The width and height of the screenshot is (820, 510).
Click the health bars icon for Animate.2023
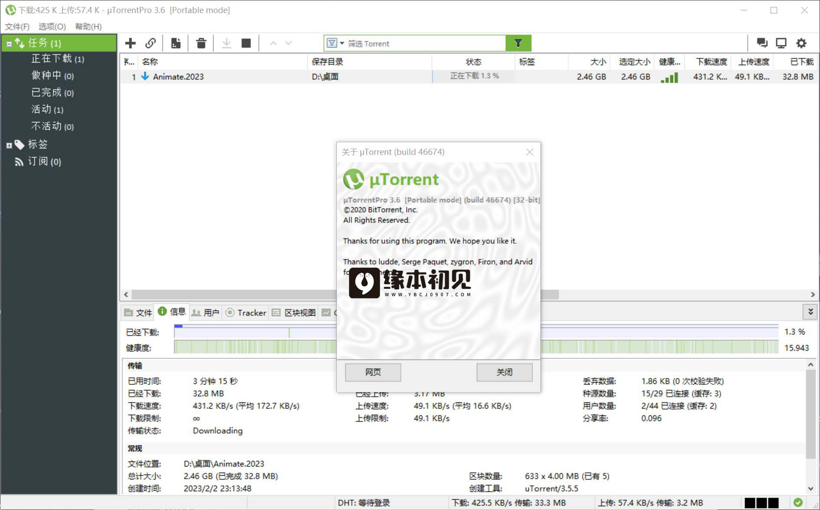click(x=669, y=77)
